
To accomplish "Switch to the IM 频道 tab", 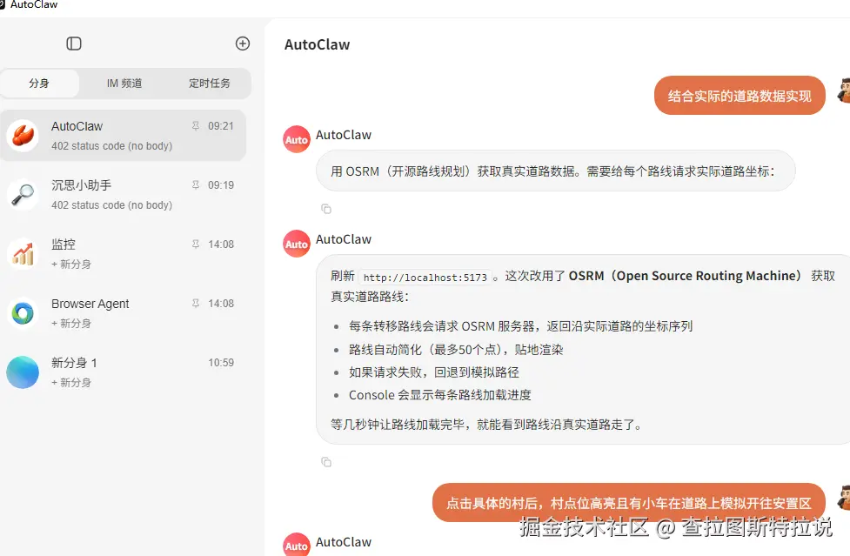I will [x=124, y=84].
